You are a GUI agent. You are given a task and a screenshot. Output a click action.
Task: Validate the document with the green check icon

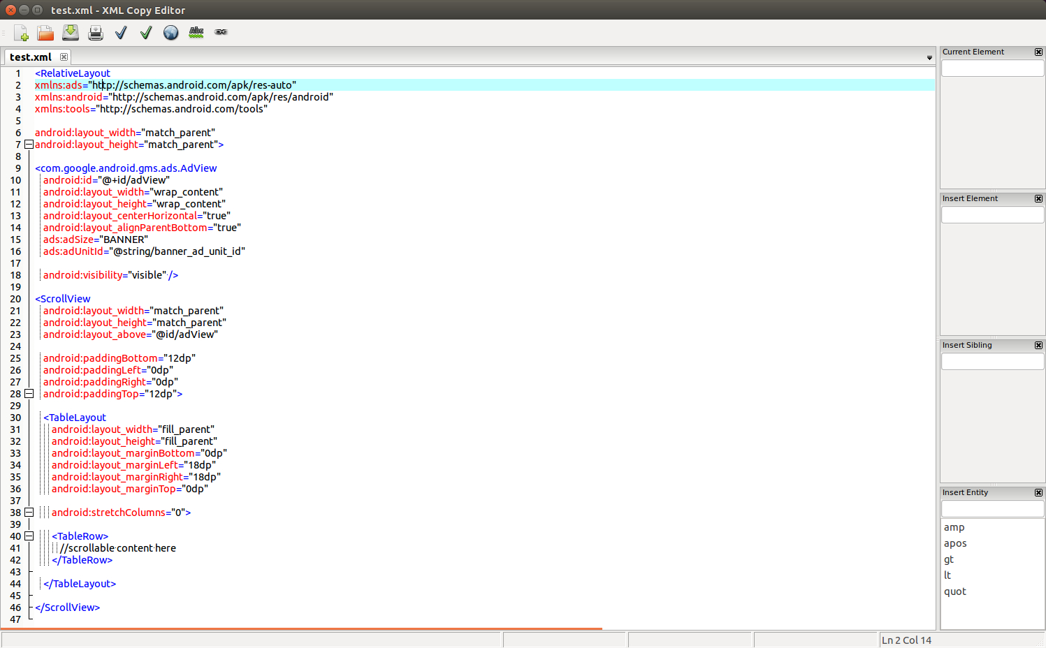pos(145,32)
